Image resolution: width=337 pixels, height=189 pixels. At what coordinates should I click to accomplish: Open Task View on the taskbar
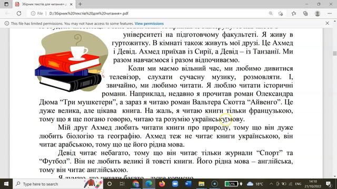122,184
